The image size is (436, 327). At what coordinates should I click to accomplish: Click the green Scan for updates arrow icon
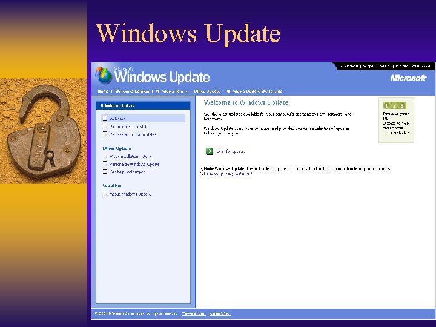point(210,151)
